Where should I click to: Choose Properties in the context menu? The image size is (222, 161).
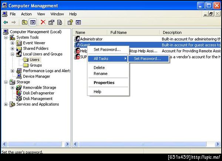(104, 83)
